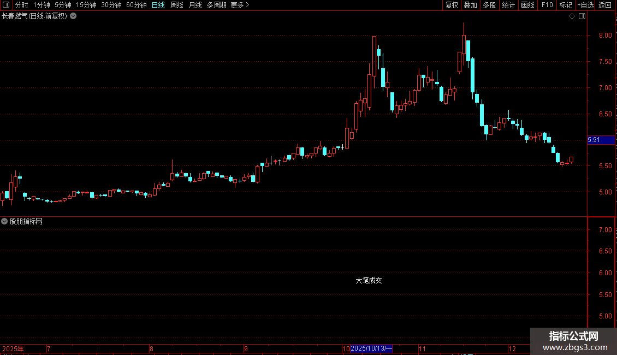Select the 60分钟 period

(137, 5)
